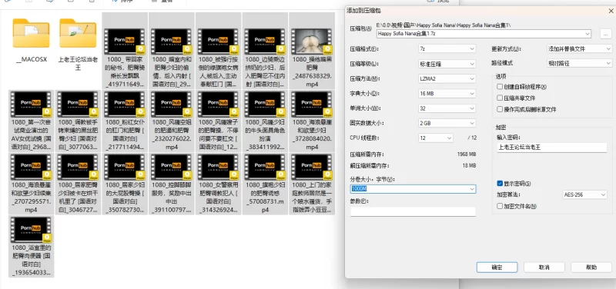The height and width of the screenshot is (289, 616).
Task: Select video file numbered _193654033
Action: [31, 247]
